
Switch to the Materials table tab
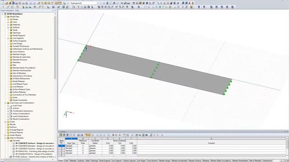coord(73,161)
